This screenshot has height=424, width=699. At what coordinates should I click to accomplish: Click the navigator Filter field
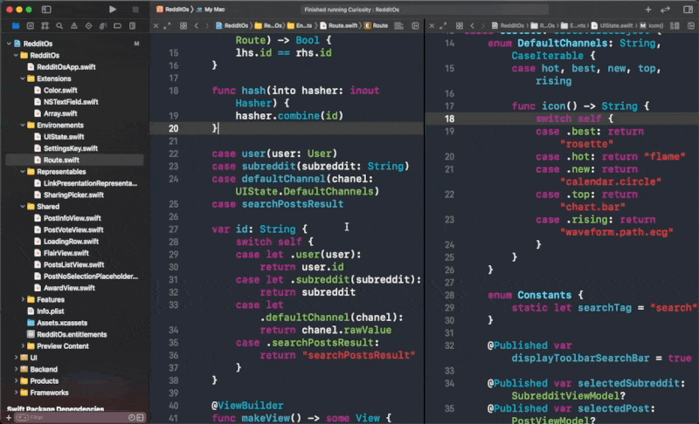[70, 418]
